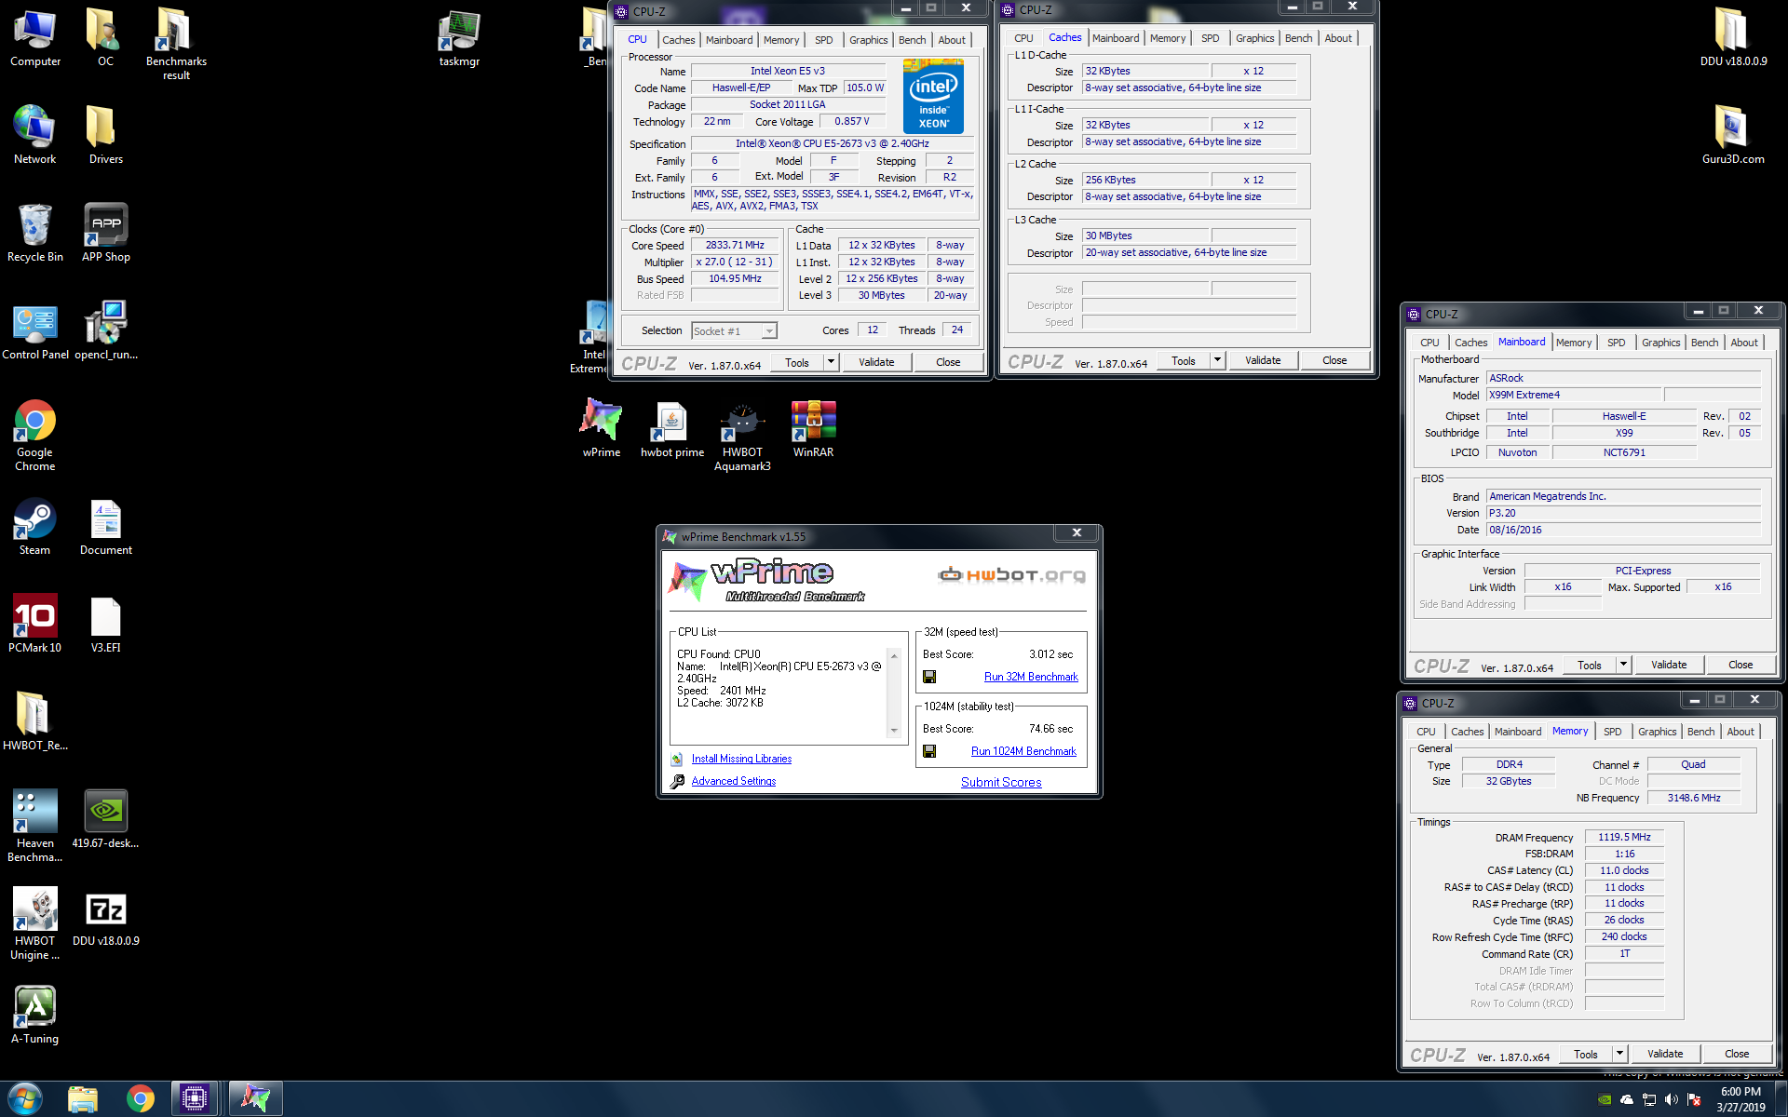The image size is (1788, 1117).
Task: Launch A-Tuning utility shortcut
Action: (35, 1015)
